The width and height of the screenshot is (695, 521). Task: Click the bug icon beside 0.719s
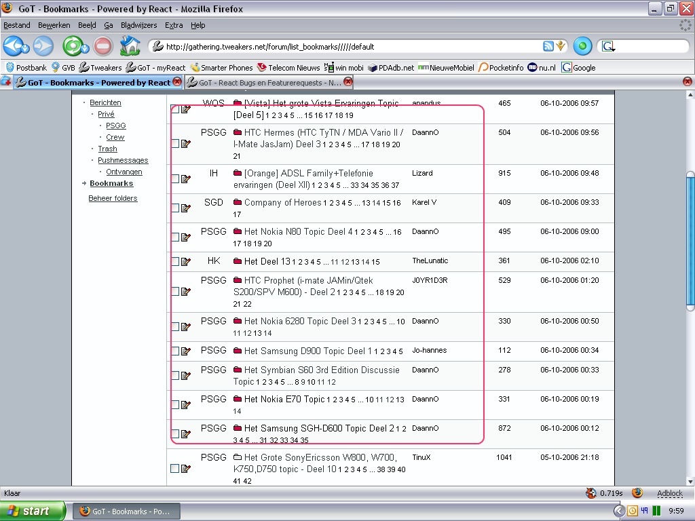tap(591, 493)
